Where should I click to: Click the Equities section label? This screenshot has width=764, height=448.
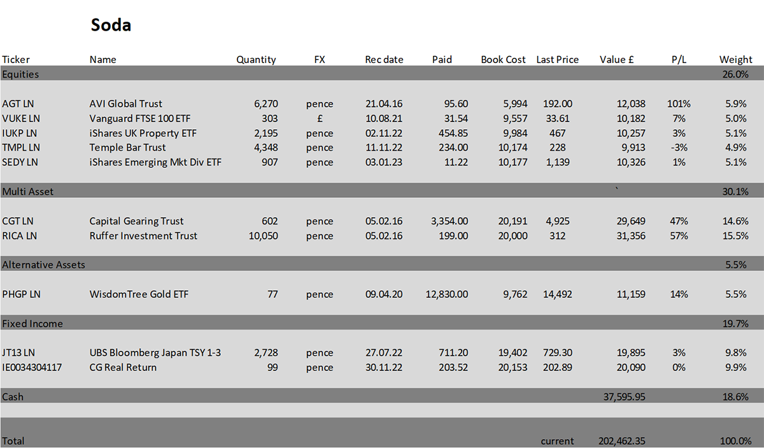pyautogui.click(x=20, y=74)
